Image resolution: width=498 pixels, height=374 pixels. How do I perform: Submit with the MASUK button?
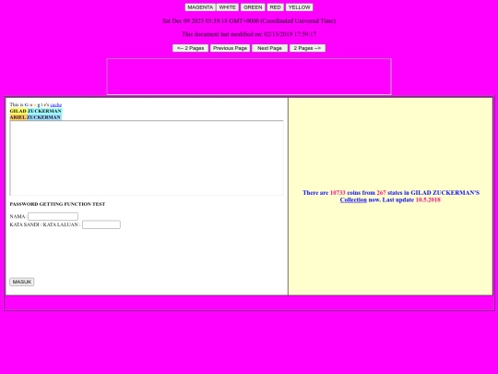click(22, 282)
